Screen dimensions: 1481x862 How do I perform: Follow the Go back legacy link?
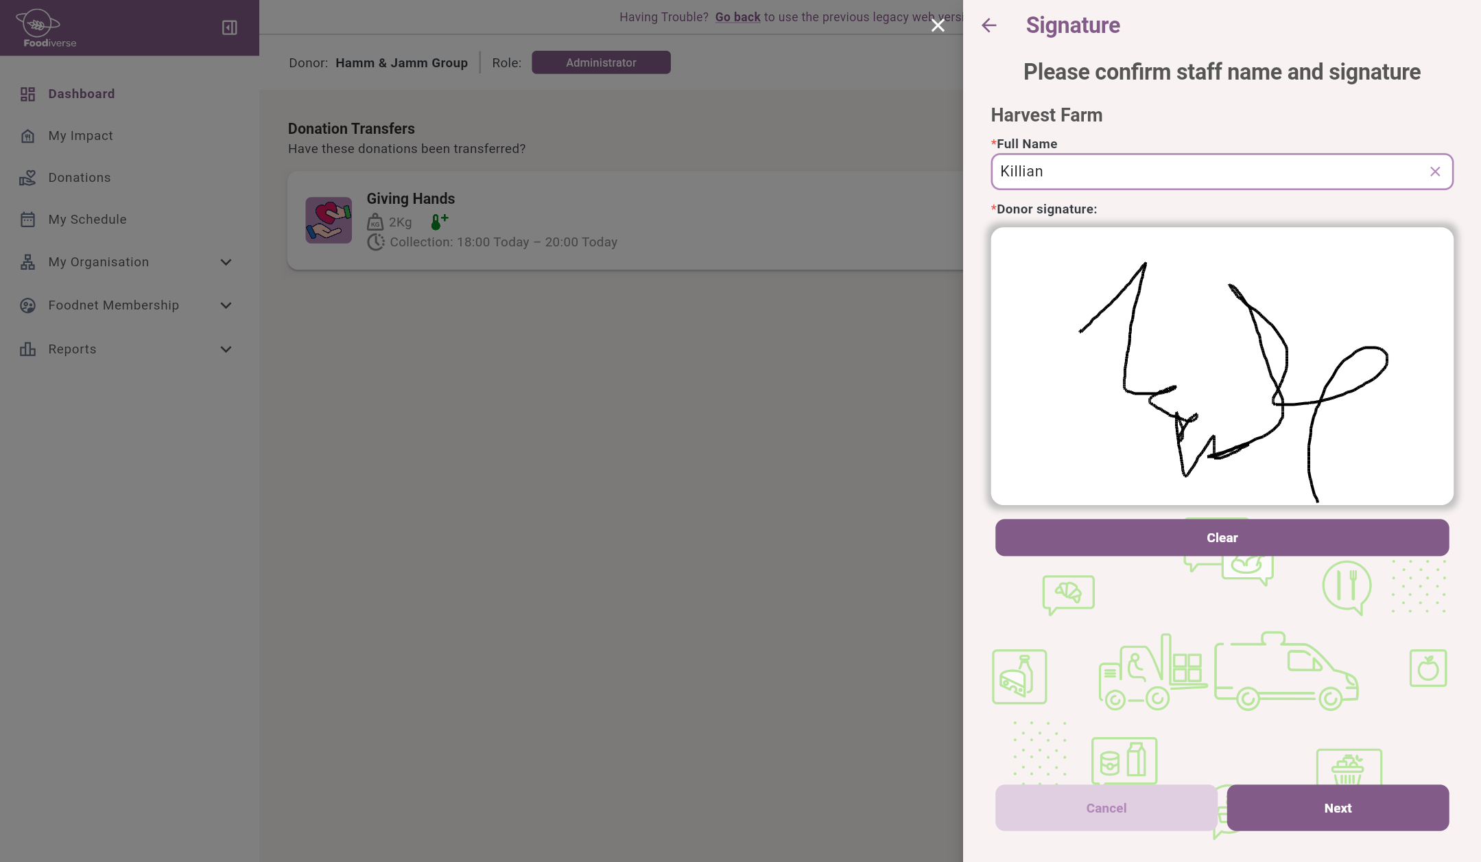click(737, 17)
